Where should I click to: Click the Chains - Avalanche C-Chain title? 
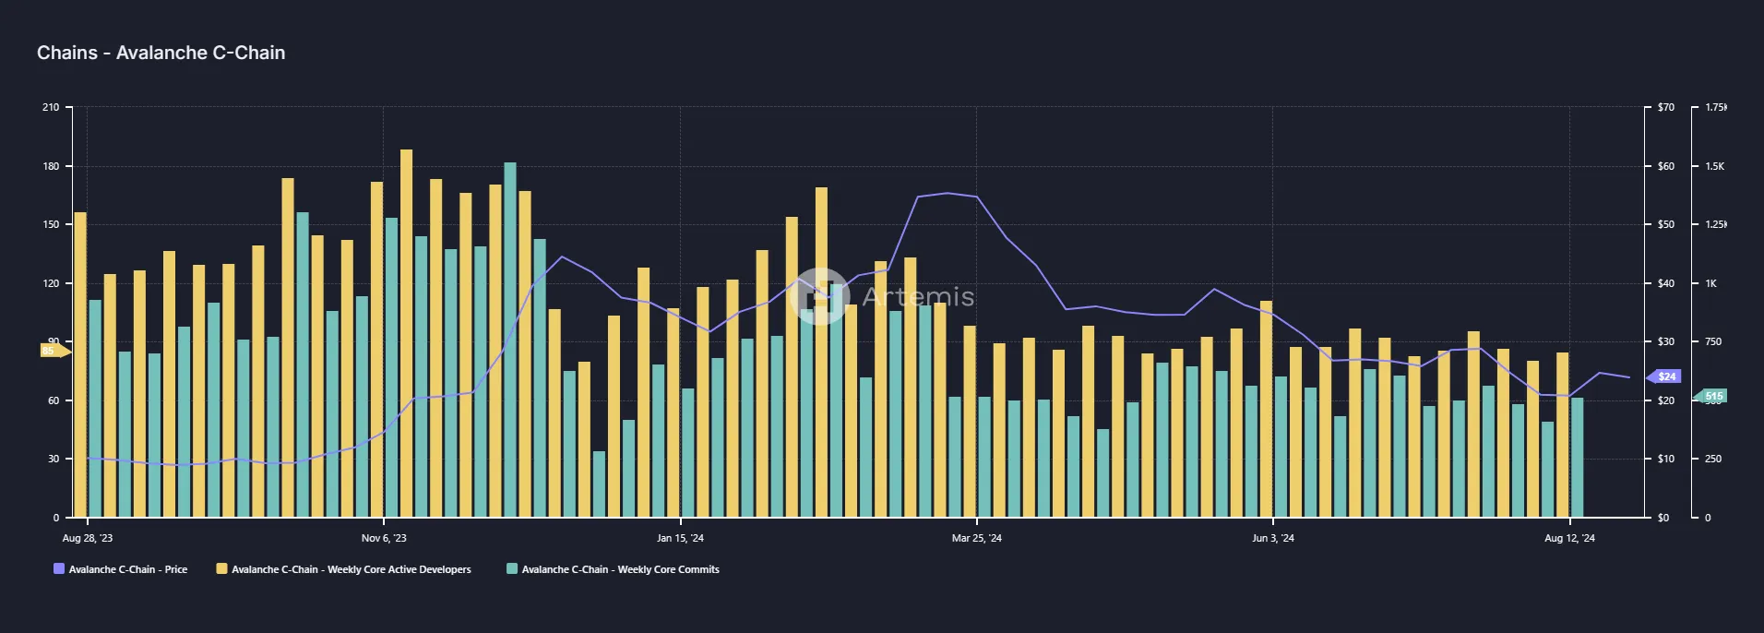pyautogui.click(x=161, y=53)
